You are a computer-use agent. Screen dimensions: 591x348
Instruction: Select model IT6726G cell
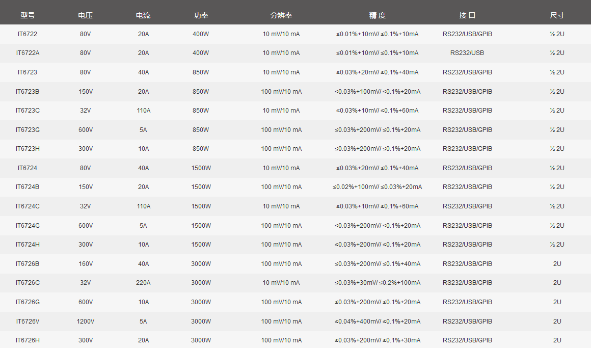pos(28,302)
